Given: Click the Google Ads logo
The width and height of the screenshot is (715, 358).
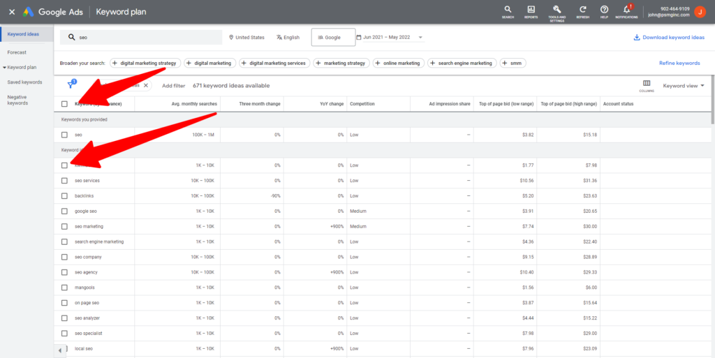Looking at the screenshot, I should click(x=28, y=12).
